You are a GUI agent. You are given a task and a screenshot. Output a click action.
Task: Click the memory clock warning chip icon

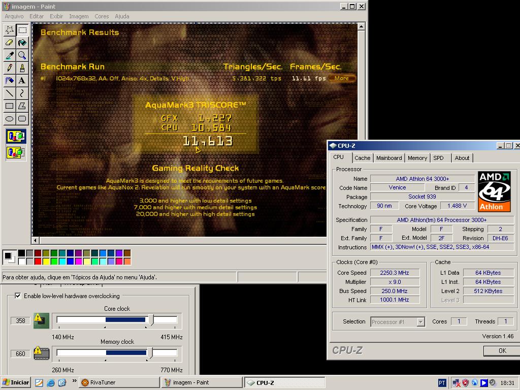42,353
